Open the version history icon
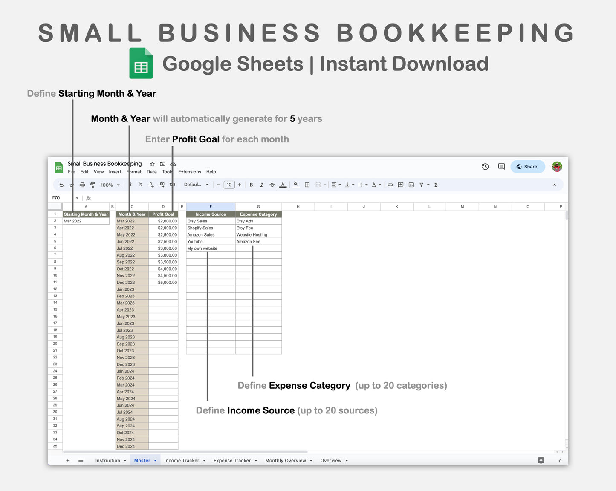Viewport: 616px width, 491px height. pyautogui.click(x=485, y=167)
